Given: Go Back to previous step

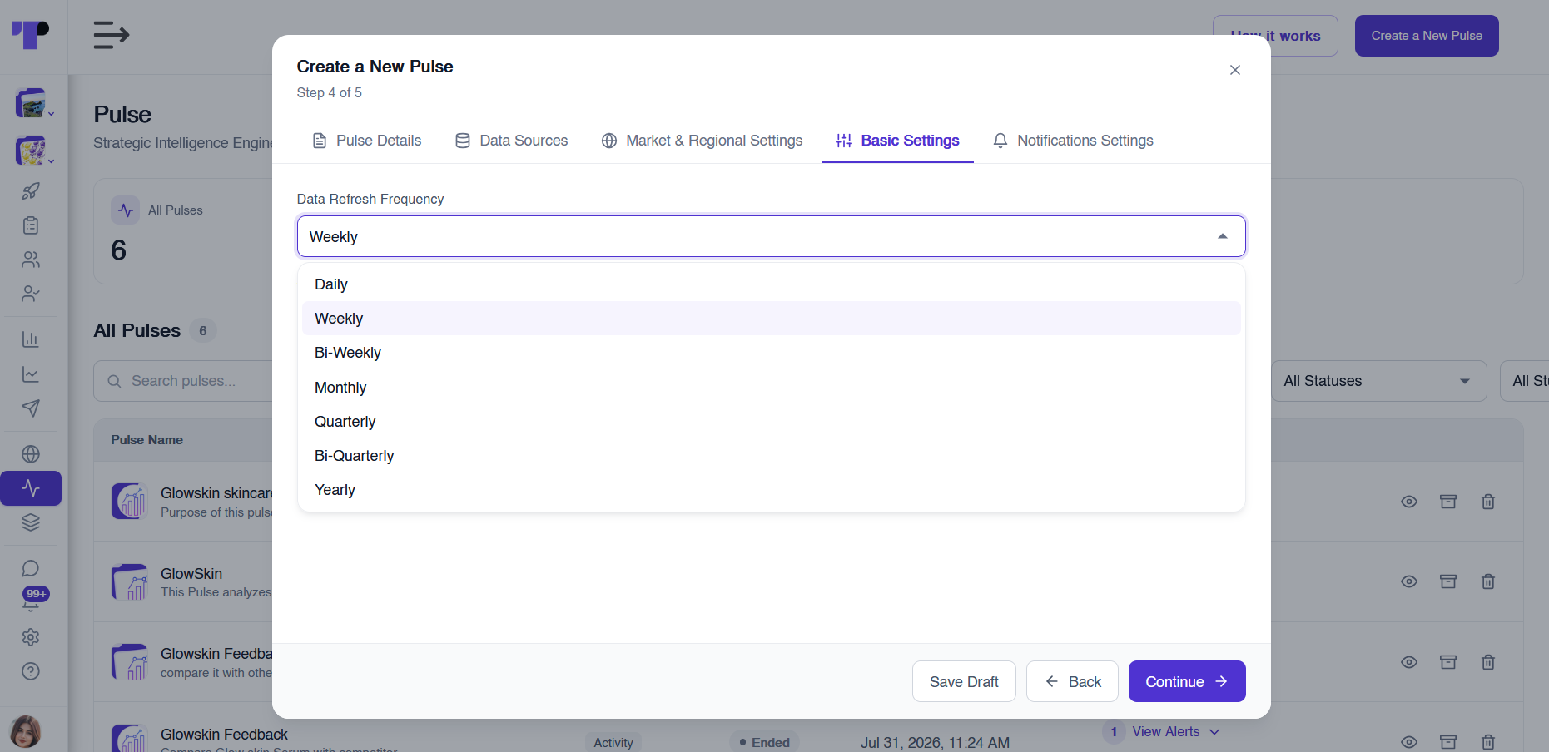Looking at the screenshot, I should click(x=1072, y=681).
